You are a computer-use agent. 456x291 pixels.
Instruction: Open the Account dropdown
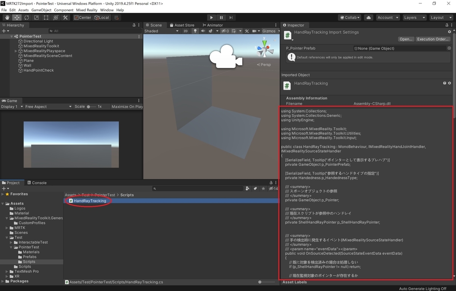point(388,17)
